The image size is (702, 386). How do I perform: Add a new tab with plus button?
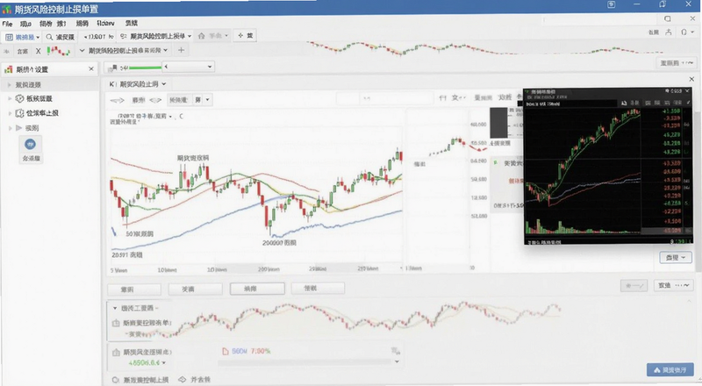[x=181, y=50]
